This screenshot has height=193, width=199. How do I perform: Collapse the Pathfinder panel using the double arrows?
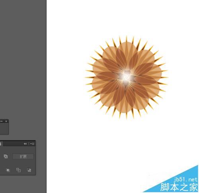click(25, 144)
